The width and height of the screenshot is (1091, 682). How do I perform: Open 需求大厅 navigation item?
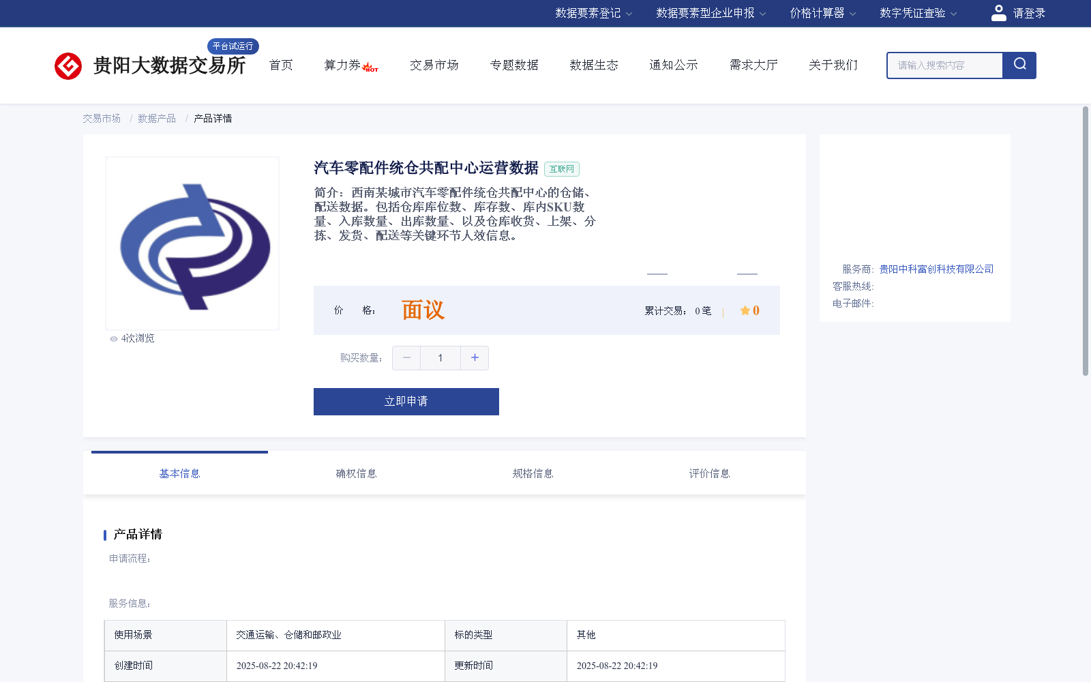pos(753,65)
